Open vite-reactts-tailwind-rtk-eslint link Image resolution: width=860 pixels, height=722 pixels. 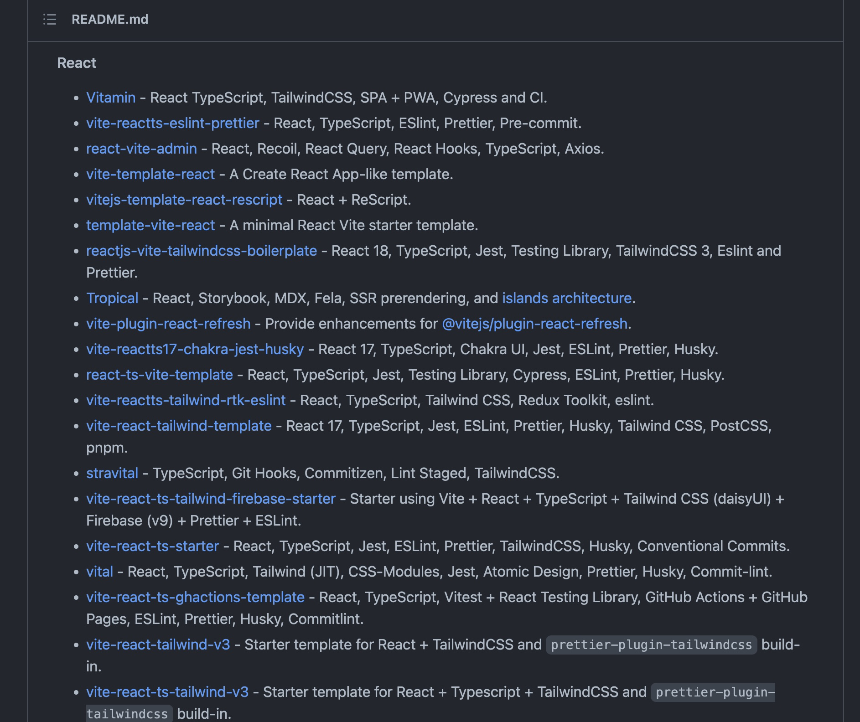point(186,400)
